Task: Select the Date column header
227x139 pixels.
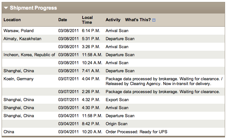Action: [x=62, y=20]
